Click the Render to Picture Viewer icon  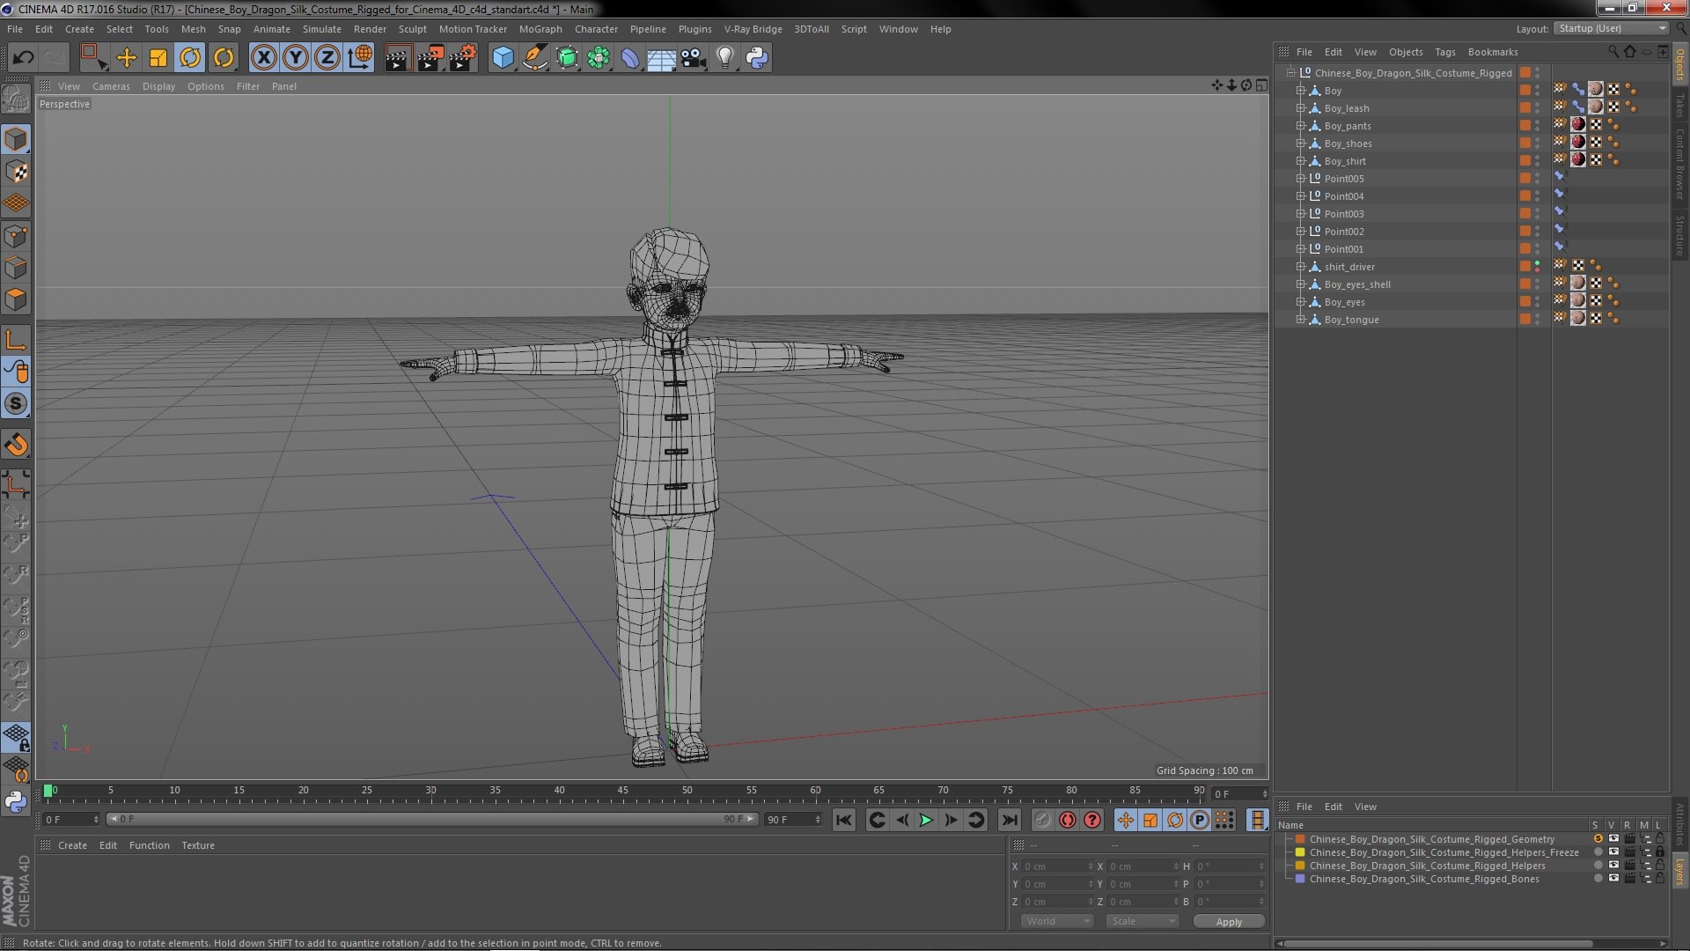[x=430, y=58]
